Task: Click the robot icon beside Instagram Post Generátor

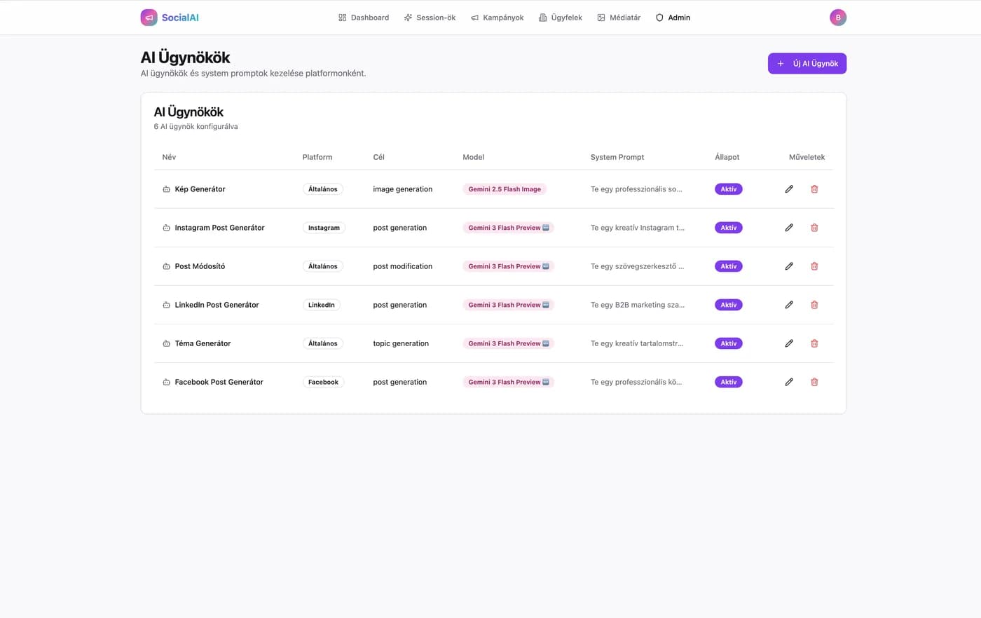Action: pos(166,228)
